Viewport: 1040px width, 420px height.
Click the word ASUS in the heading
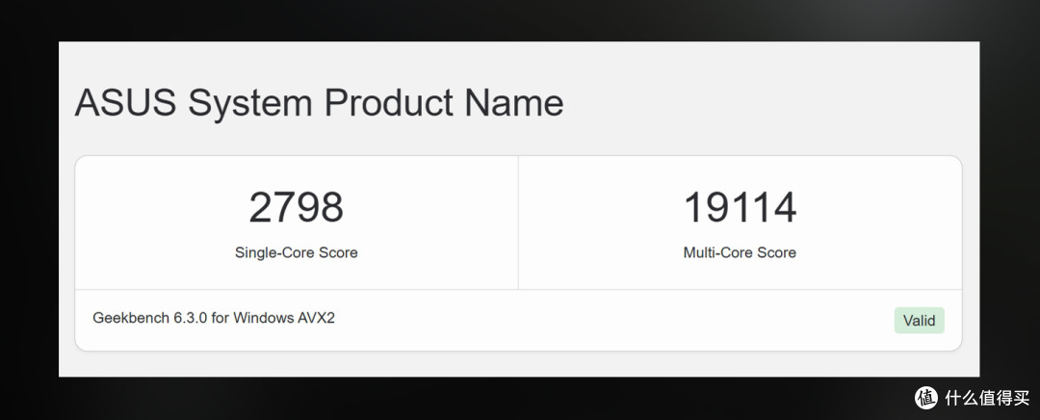pos(125,103)
